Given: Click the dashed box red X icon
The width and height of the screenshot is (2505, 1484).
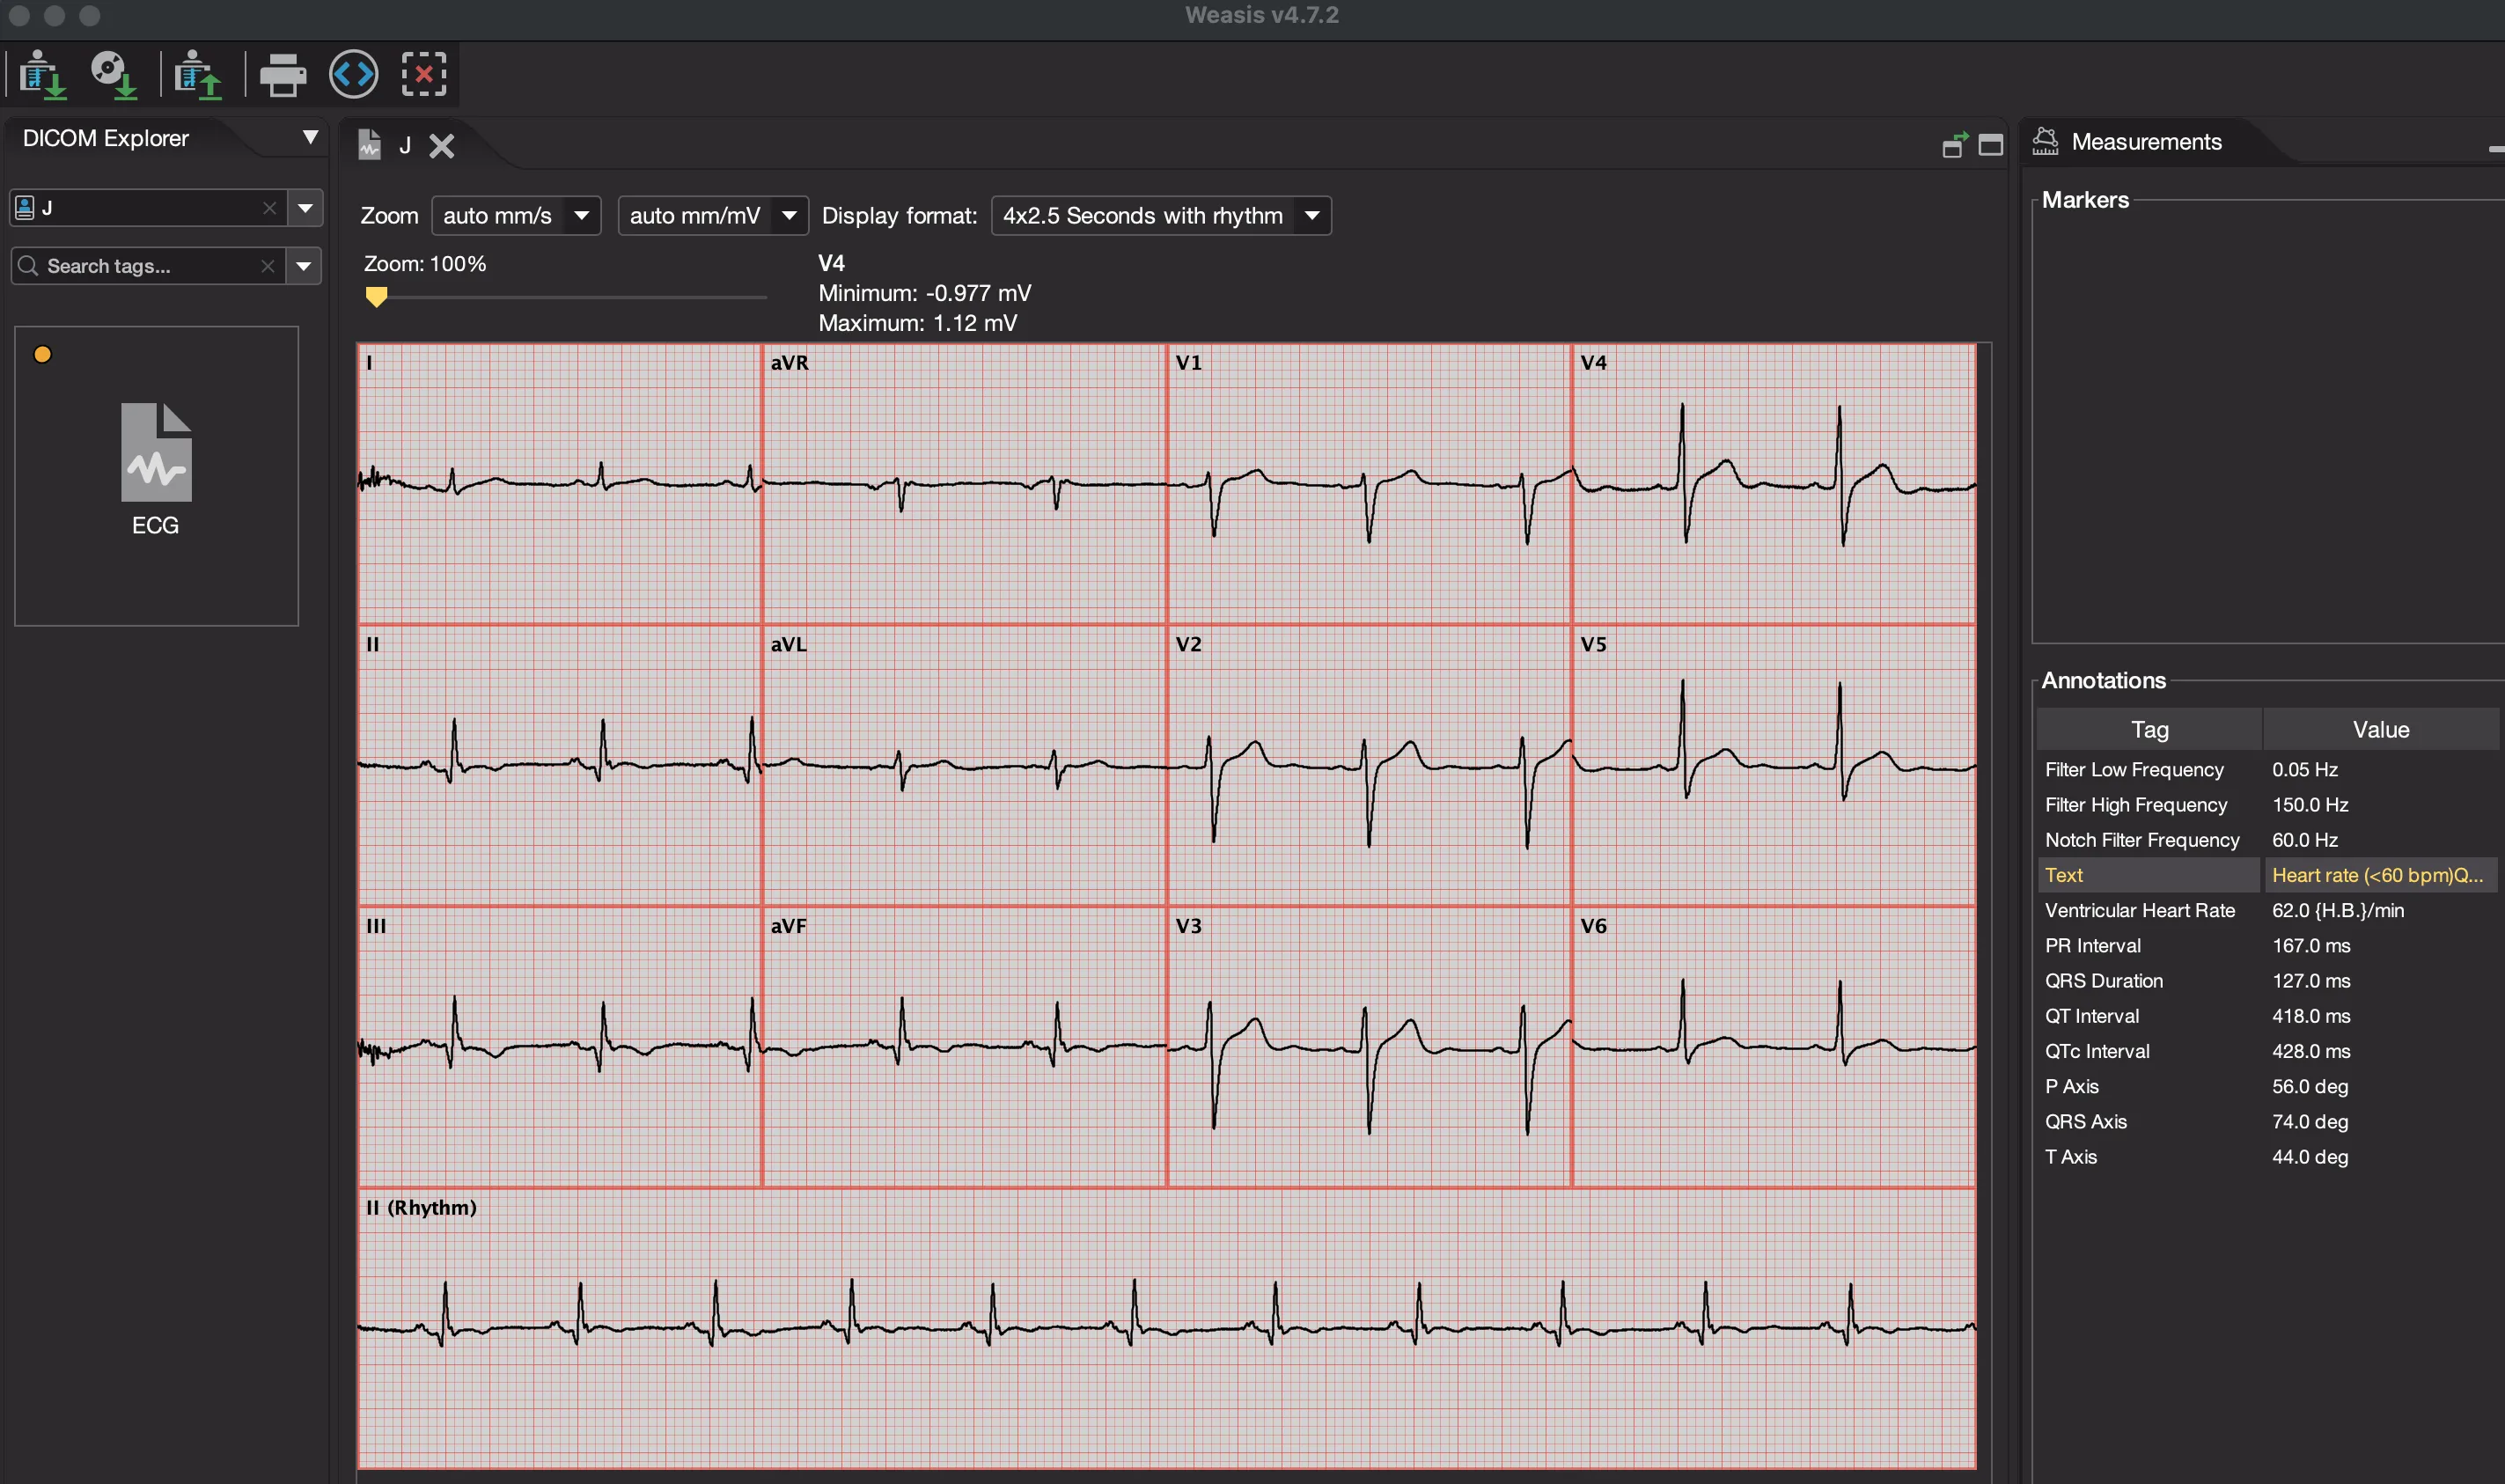Looking at the screenshot, I should coord(424,74).
